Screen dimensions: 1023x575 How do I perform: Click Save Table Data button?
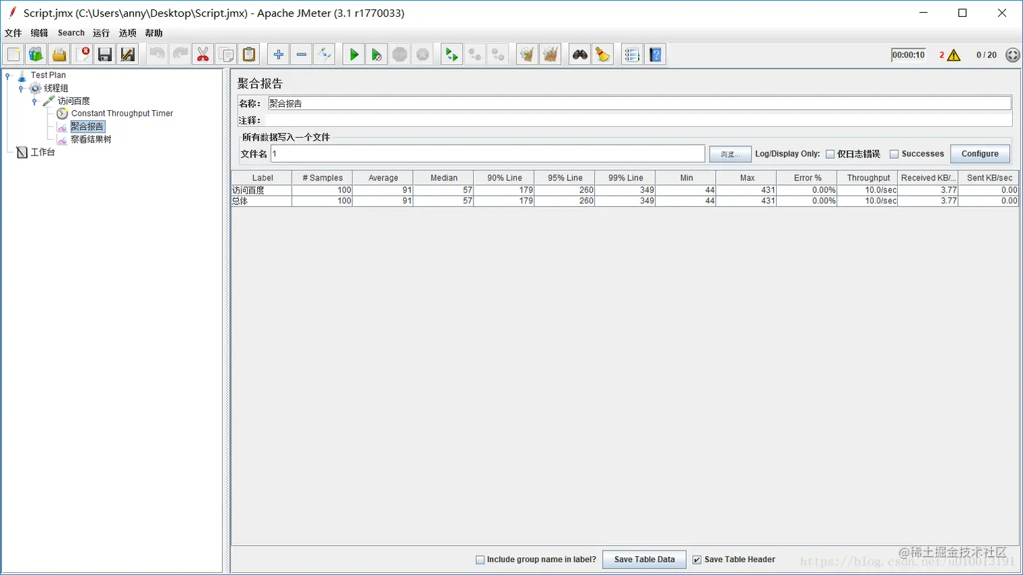pos(644,559)
